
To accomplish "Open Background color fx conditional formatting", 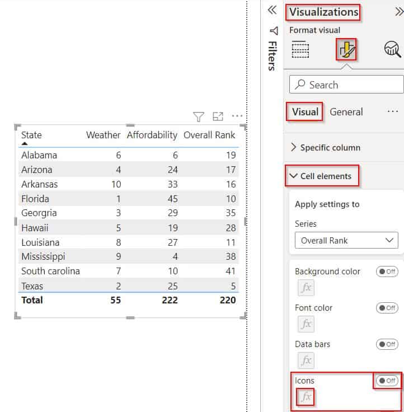I will (x=306, y=288).
